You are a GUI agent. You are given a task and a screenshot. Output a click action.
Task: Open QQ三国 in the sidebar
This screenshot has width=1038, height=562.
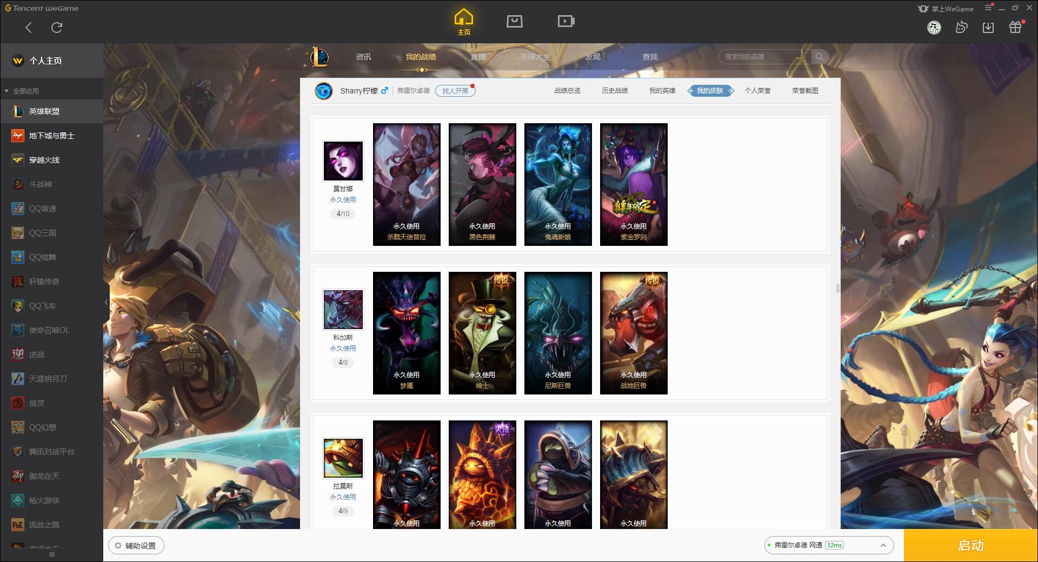51,233
